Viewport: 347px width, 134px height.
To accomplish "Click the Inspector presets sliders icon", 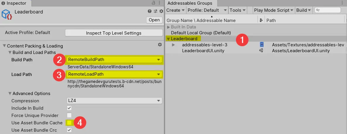I will coord(155,11).
